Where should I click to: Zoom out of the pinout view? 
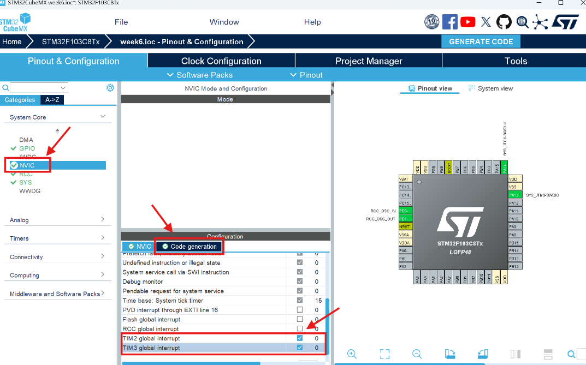(417, 354)
